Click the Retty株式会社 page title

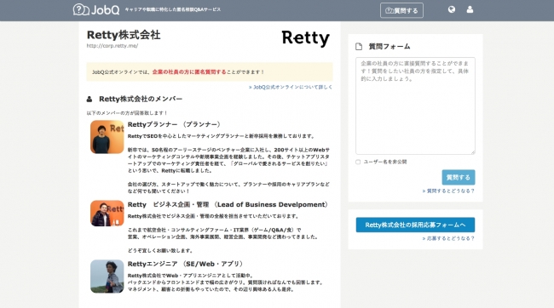pyautogui.click(x=124, y=35)
